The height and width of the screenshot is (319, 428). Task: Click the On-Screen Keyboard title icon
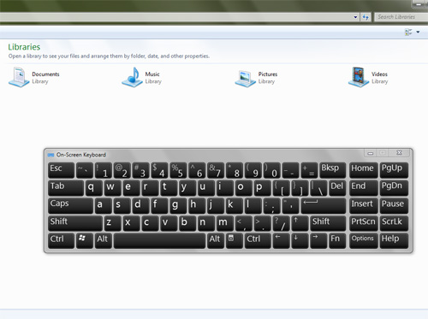(51, 155)
